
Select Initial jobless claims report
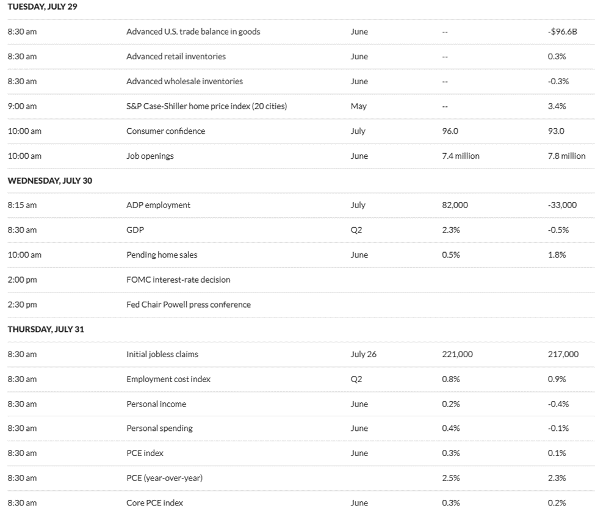(162, 354)
